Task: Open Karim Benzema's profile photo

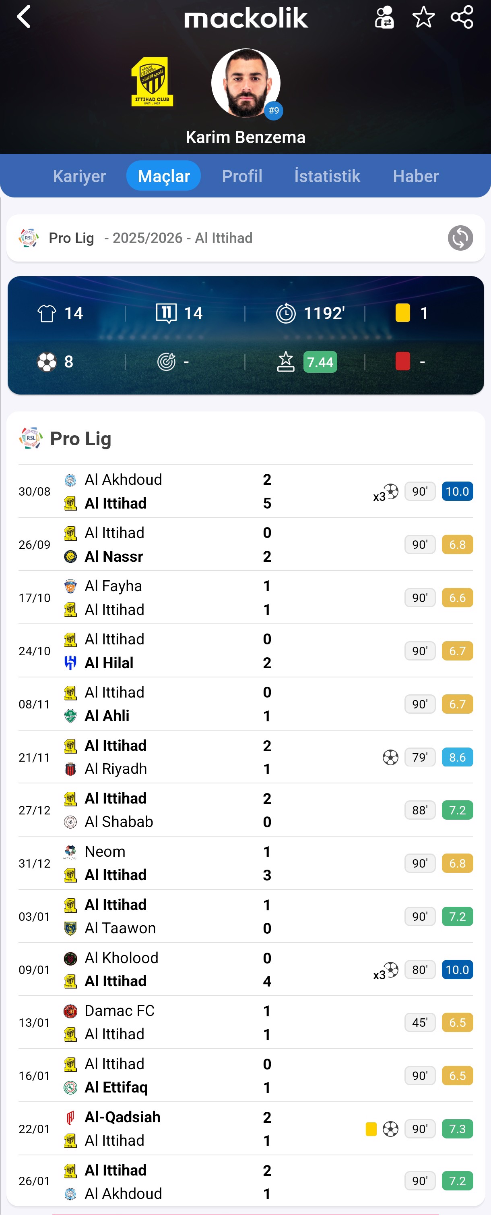Action: [x=245, y=83]
